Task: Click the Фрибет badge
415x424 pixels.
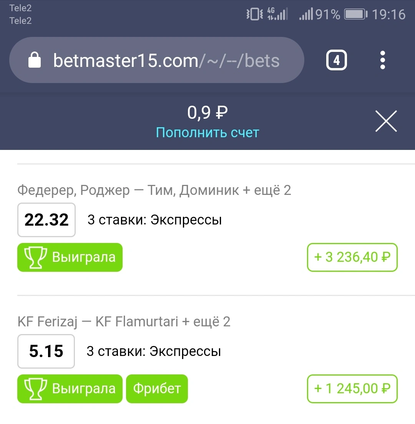Action: pyautogui.click(x=157, y=389)
